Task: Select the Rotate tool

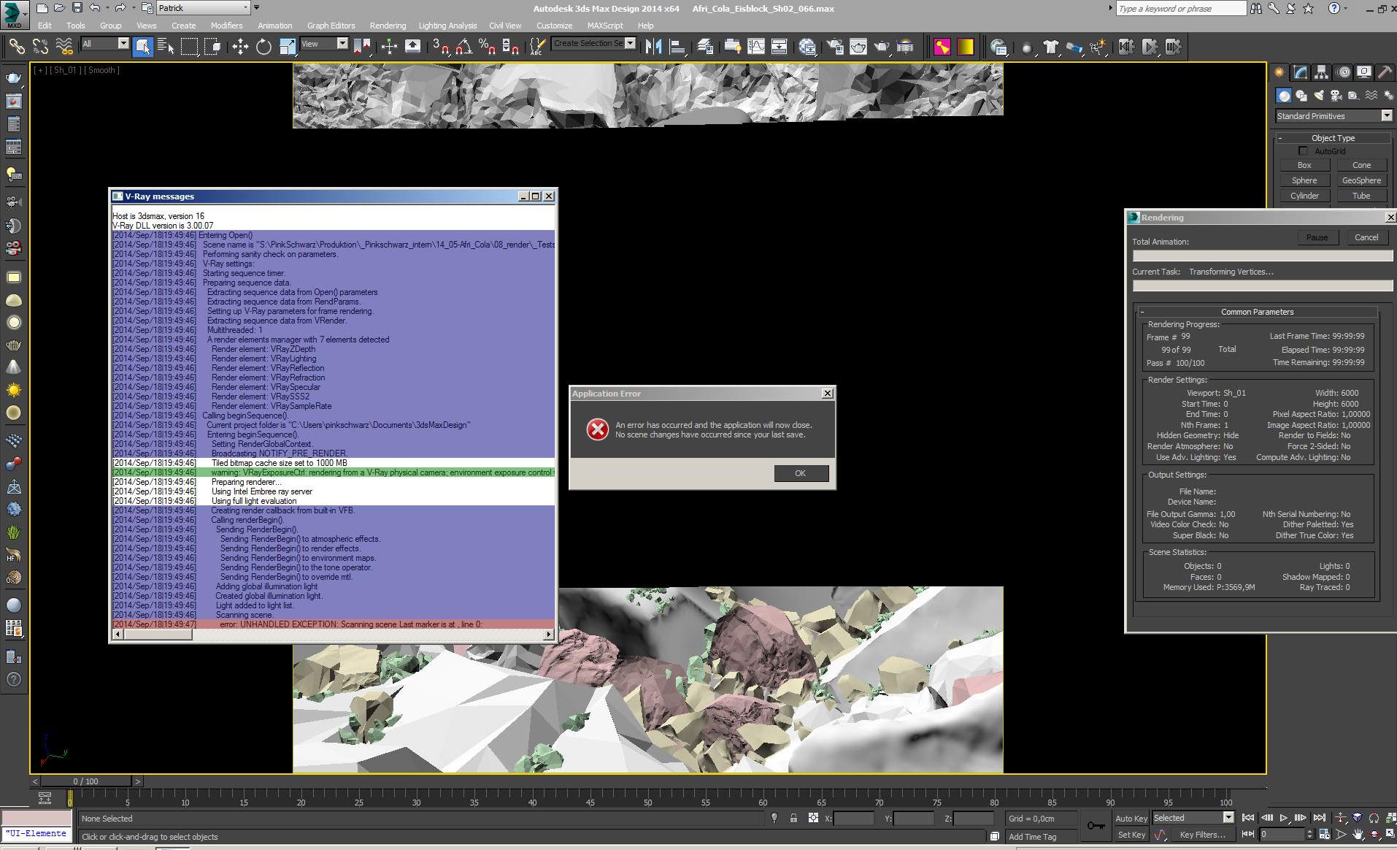Action: 263,47
